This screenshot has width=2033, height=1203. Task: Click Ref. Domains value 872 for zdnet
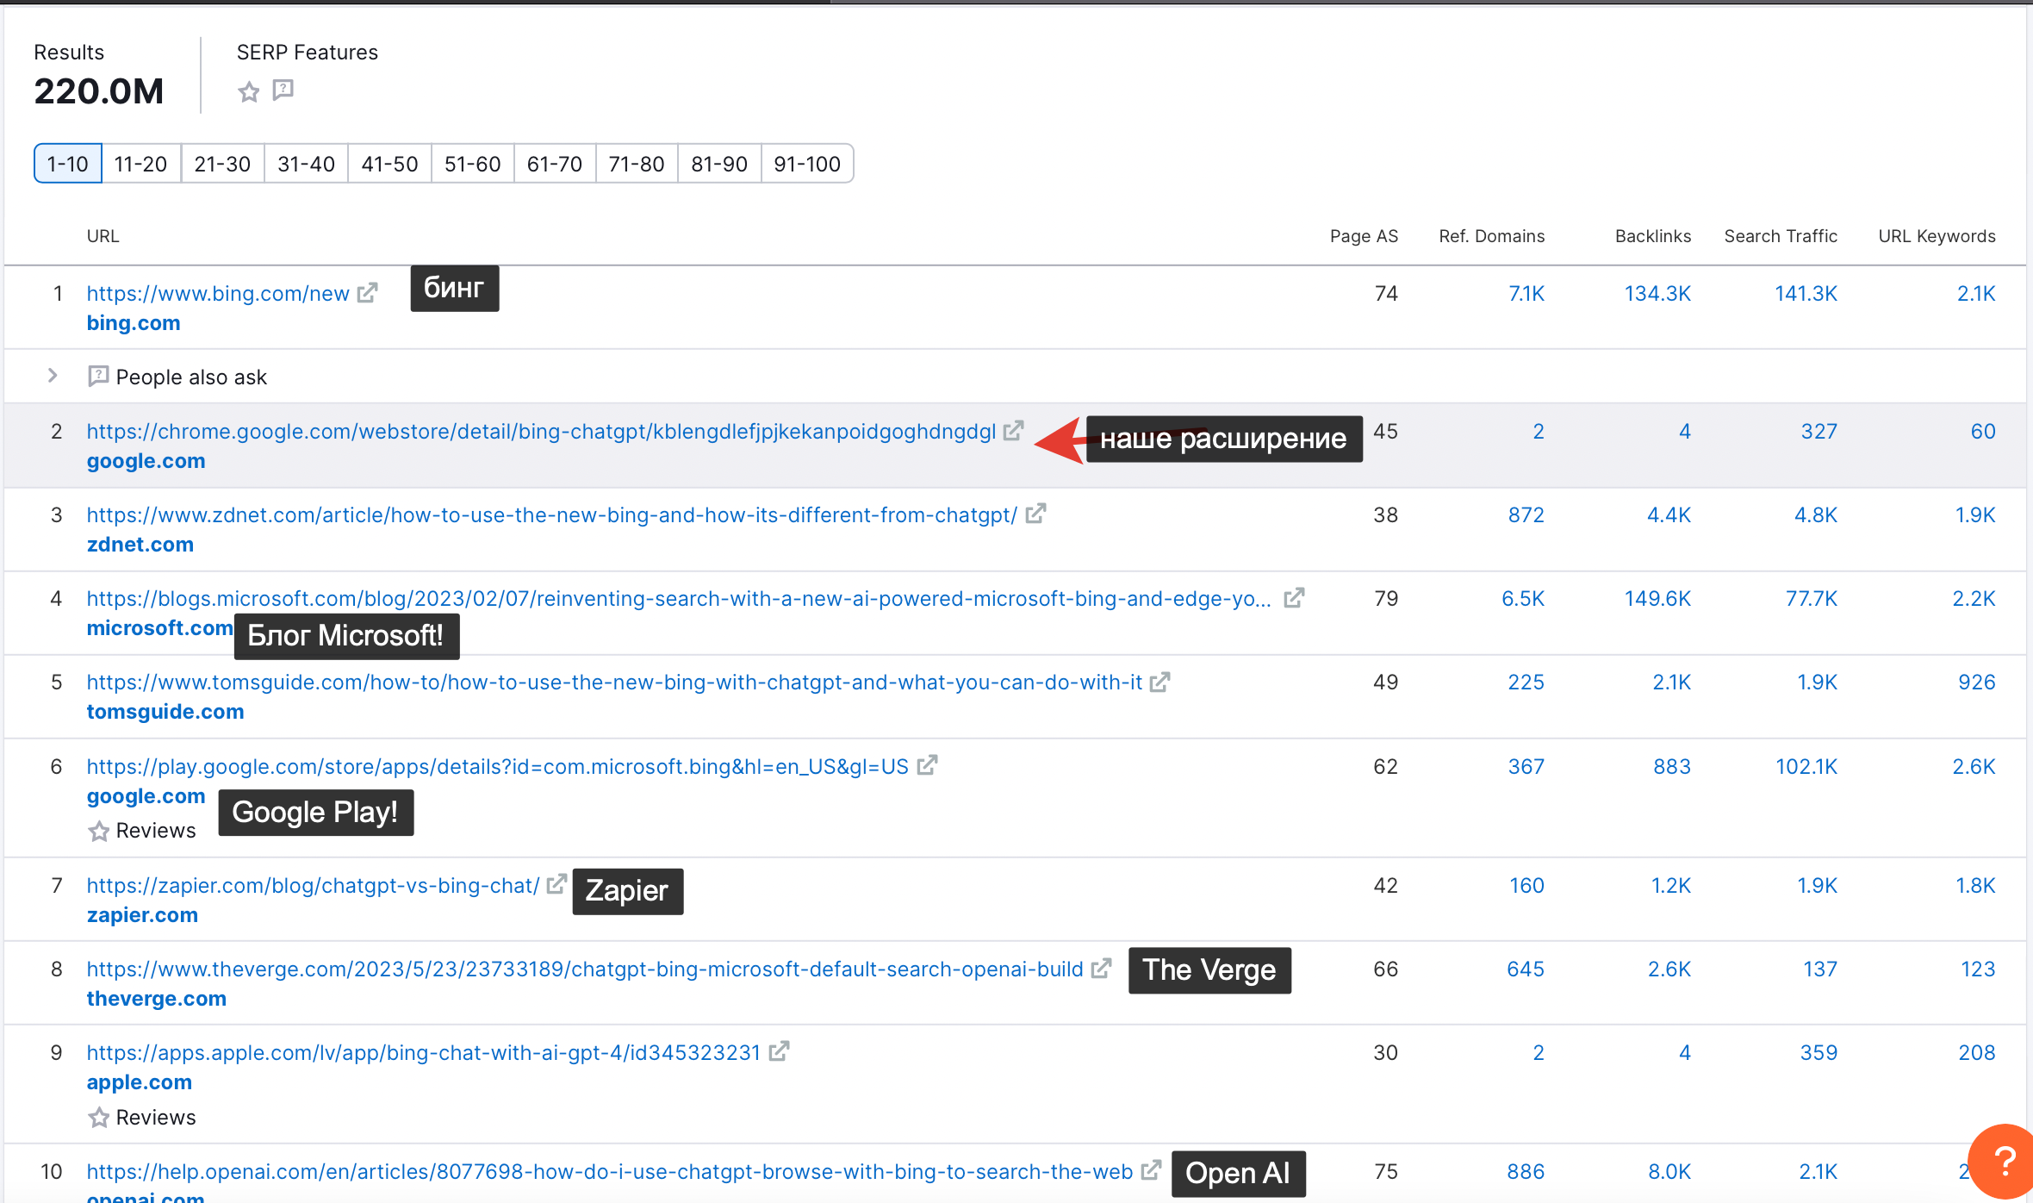coord(1525,514)
